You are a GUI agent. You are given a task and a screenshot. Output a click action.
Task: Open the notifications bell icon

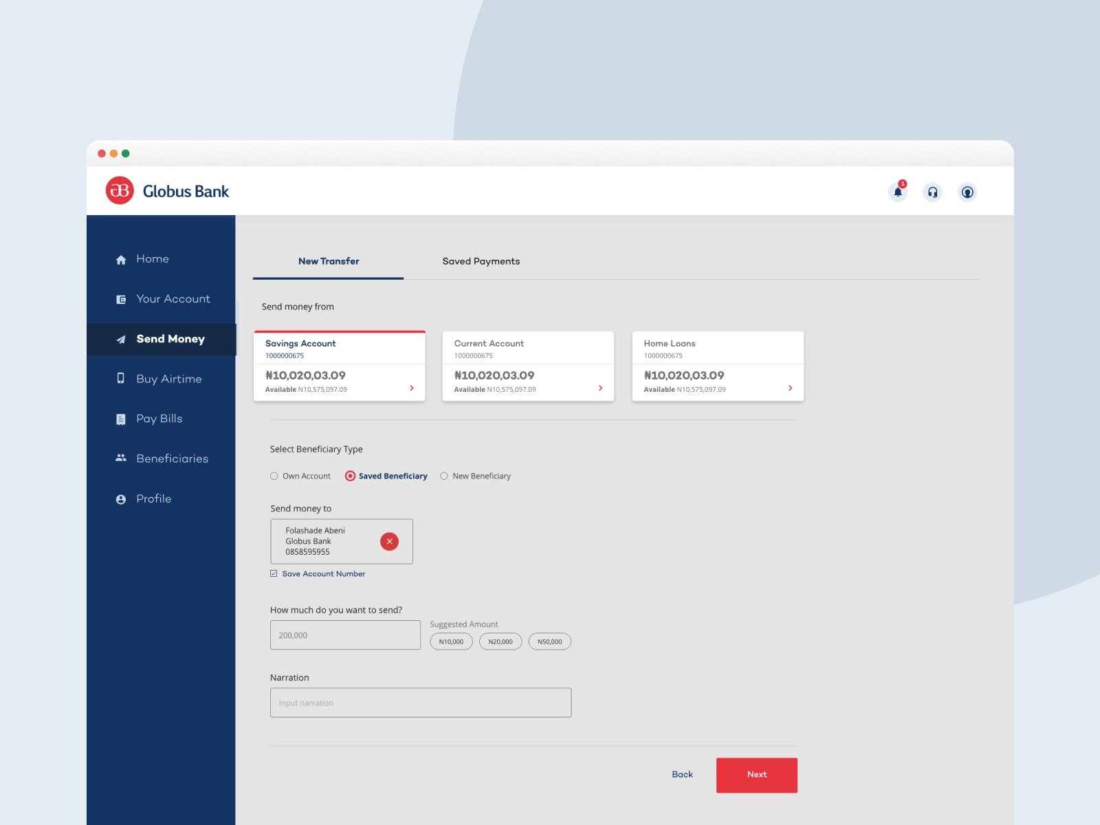point(897,192)
